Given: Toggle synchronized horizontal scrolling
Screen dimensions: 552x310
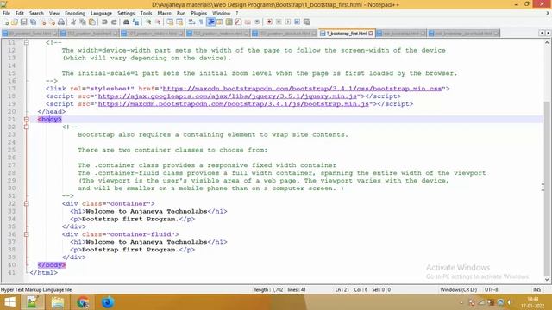Looking at the screenshot, I should tap(179, 22).
